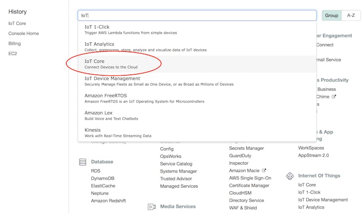This screenshot has width=362, height=213.
Task: Switch to Group view
Action: tap(332, 16)
